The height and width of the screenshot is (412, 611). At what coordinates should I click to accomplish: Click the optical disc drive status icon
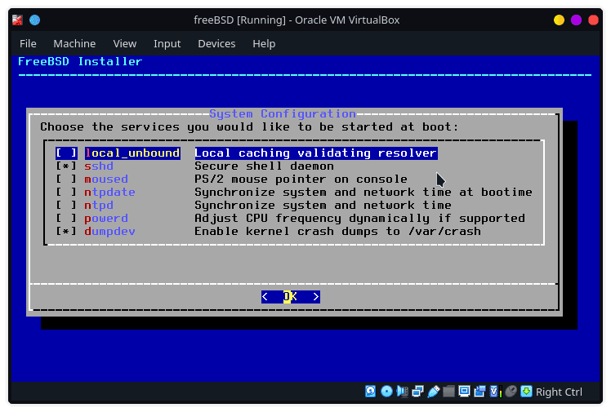[x=386, y=392]
